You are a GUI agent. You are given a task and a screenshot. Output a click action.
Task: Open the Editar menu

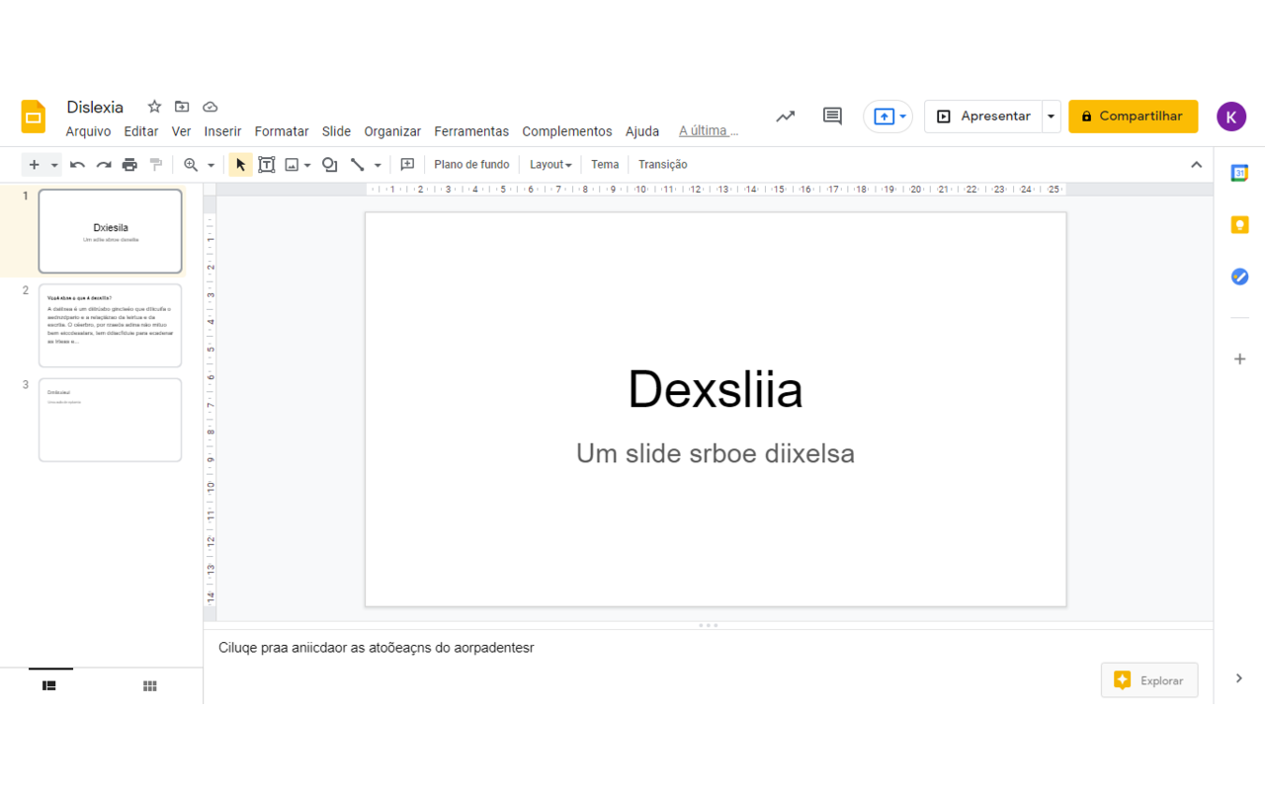141,131
